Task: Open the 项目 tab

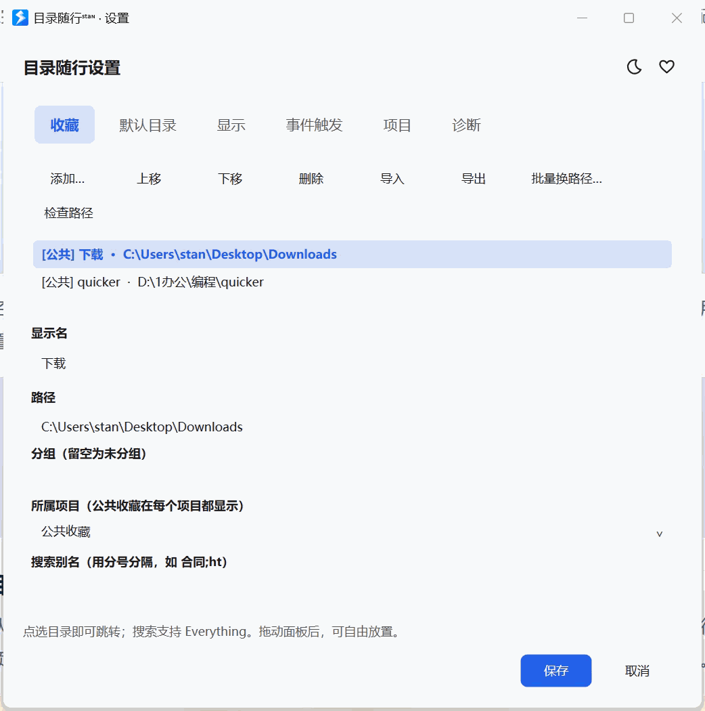Action: click(x=397, y=125)
